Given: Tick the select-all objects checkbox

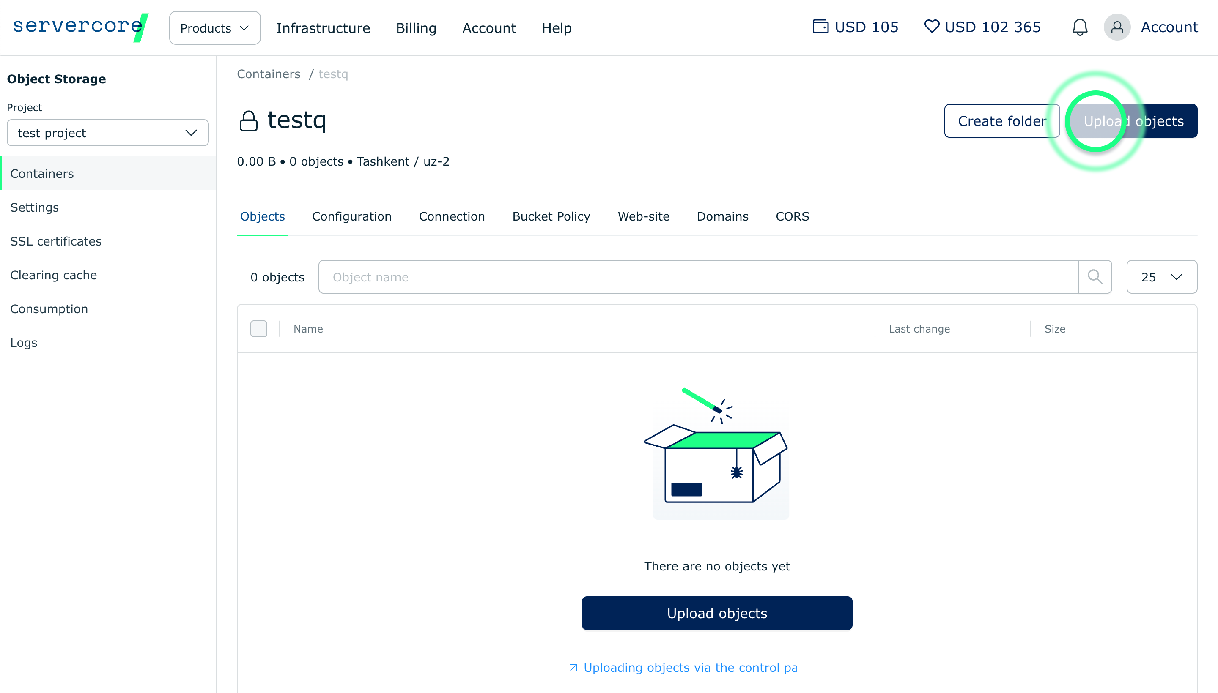Looking at the screenshot, I should pyautogui.click(x=259, y=328).
